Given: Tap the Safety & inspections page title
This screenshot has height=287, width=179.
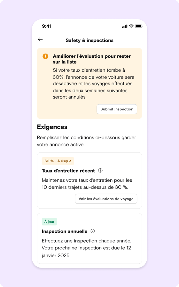Looking at the screenshot, I should (x=89, y=40).
